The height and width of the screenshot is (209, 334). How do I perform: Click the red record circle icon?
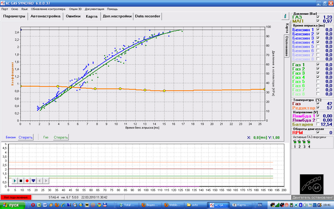click(x=27, y=180)
